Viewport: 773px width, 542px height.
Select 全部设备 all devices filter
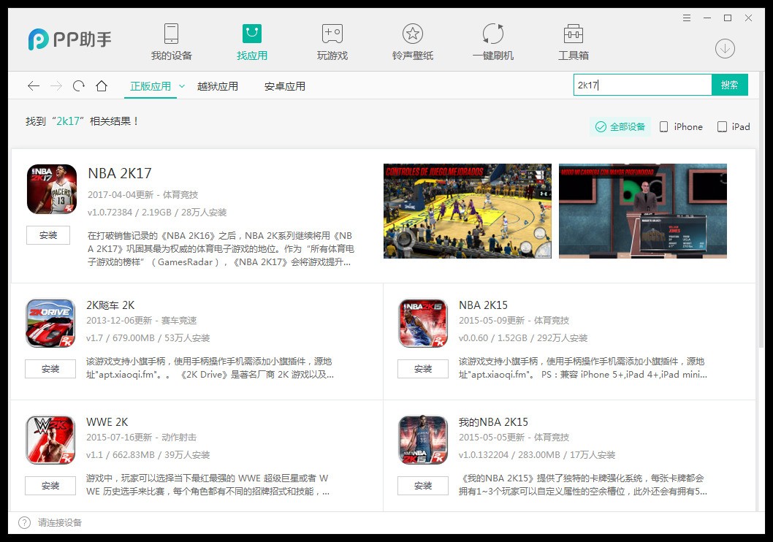tap(620, 127)
